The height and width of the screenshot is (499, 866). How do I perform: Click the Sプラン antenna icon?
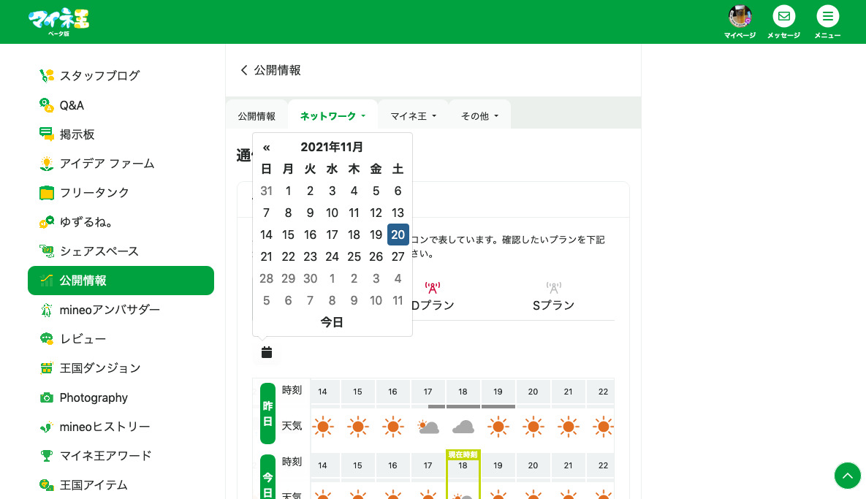[x=553, y=288]
